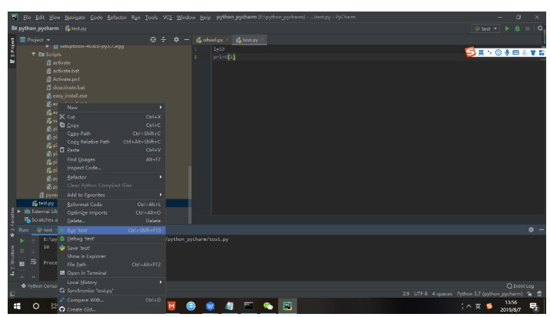Expand the New submenu in context menu
This screenshot has width=550, height=317.
[x=114, y=107]
